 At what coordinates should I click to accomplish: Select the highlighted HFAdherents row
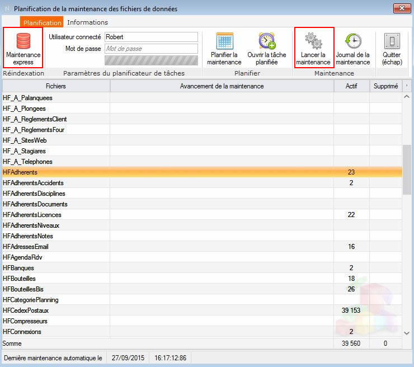(x=202, y=172)
